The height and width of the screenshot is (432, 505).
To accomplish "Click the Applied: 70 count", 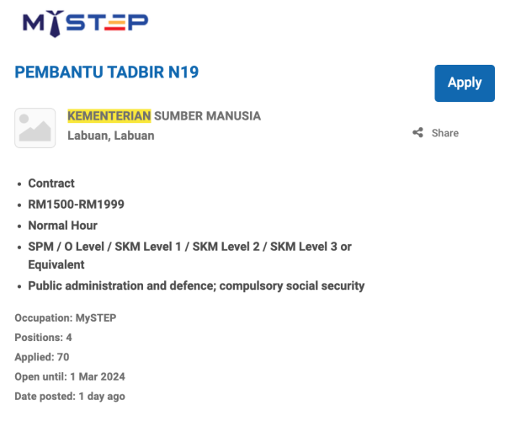I will coord(42,357).
